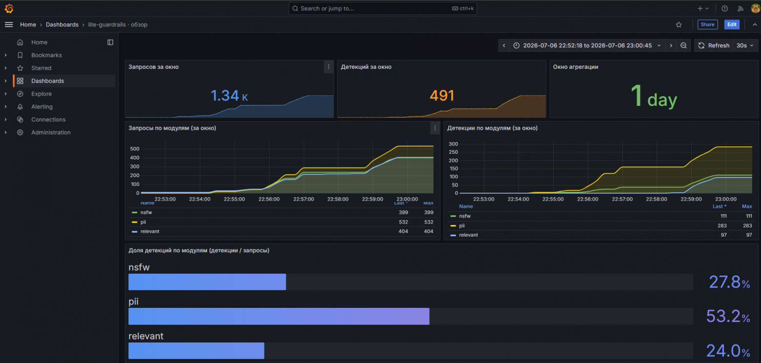Toggle nsfw series in detections legend
The image size is (761, 363).
(464, 216)
